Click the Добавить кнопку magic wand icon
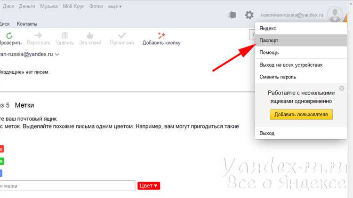 coord(161,35)
